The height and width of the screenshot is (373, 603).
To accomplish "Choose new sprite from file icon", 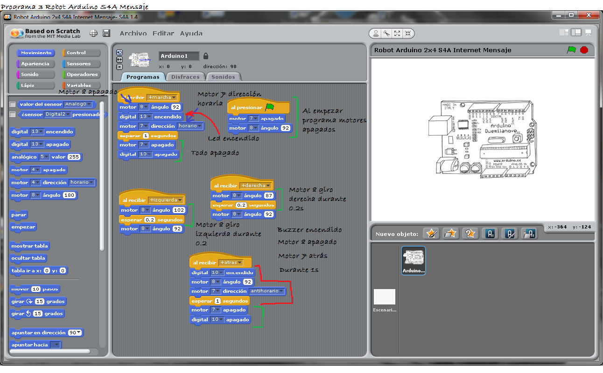I will tap(450, 234).
